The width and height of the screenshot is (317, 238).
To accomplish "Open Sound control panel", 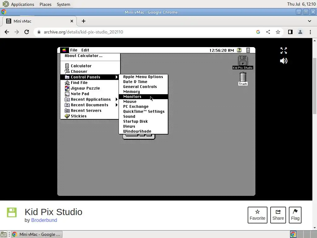I will click(x=143, y=117).
